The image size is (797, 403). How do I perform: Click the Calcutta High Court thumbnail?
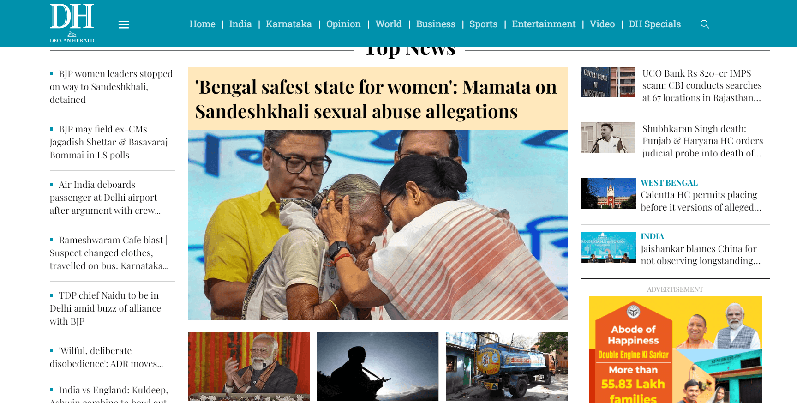[608, 193]
